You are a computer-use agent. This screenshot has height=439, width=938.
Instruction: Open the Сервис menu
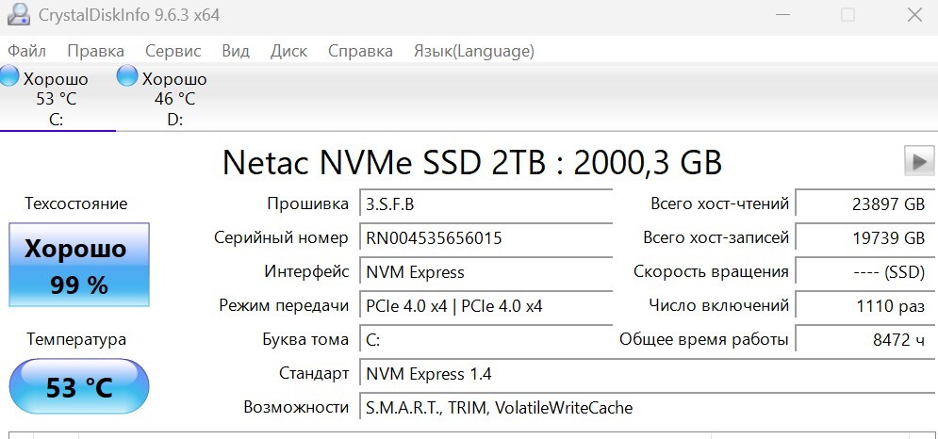(173, 52)
